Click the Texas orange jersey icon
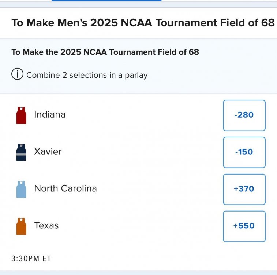The width and height of the screenshot is (277, 275). click(21, 226)
